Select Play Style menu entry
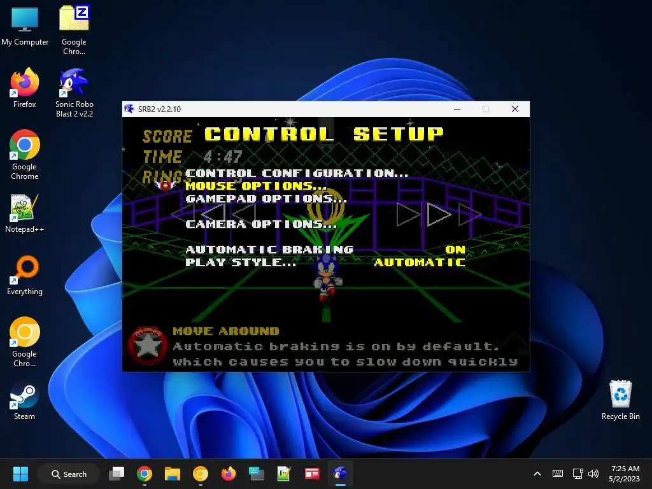 [x=241, y=262]
